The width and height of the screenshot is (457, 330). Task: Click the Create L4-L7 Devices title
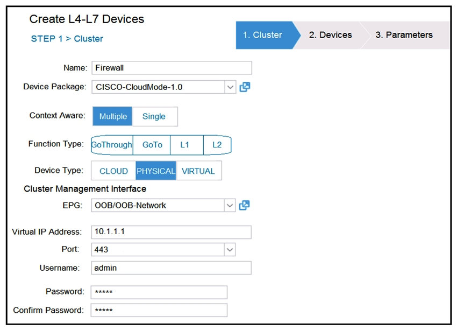87,19
